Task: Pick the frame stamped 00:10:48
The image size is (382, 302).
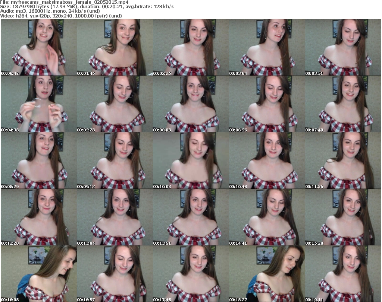Action: click(267, 160)
